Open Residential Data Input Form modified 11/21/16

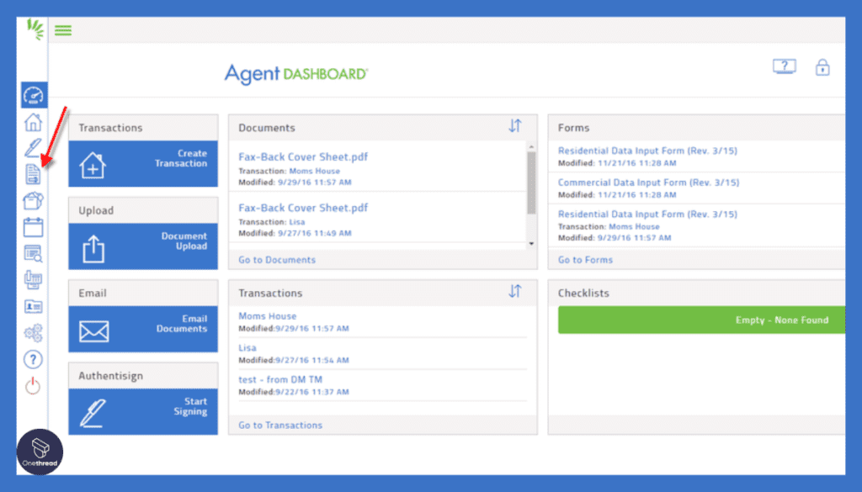coord(647,151)
